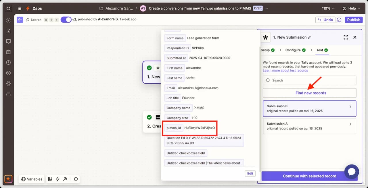The height and width of the screenshot is (188, 368).
Task: Click the purple back arrow button
Action: (20, 20)
